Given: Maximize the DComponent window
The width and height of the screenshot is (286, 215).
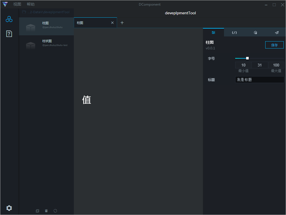Looking at the screenshot, I should pos(274,5).
